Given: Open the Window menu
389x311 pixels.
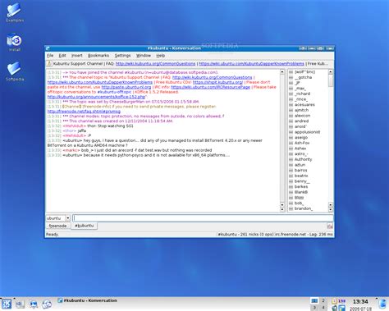Looking at the screenshot, I should point(144,56).
